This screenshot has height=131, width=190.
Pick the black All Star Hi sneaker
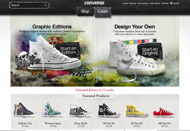(109, 111)
